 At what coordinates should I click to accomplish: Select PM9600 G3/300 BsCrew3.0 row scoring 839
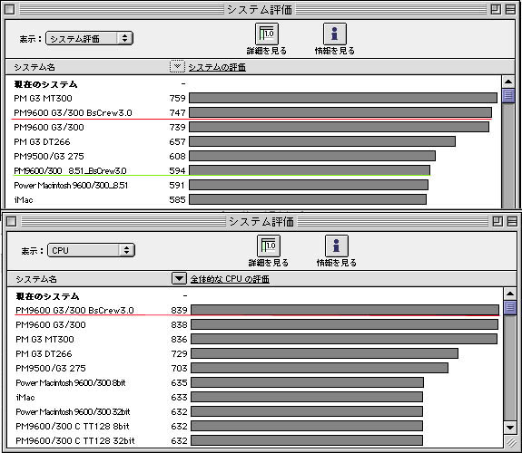pyautogui.click(x=255, y=311)
